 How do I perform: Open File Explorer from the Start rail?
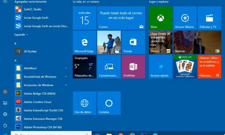[5, 103]
